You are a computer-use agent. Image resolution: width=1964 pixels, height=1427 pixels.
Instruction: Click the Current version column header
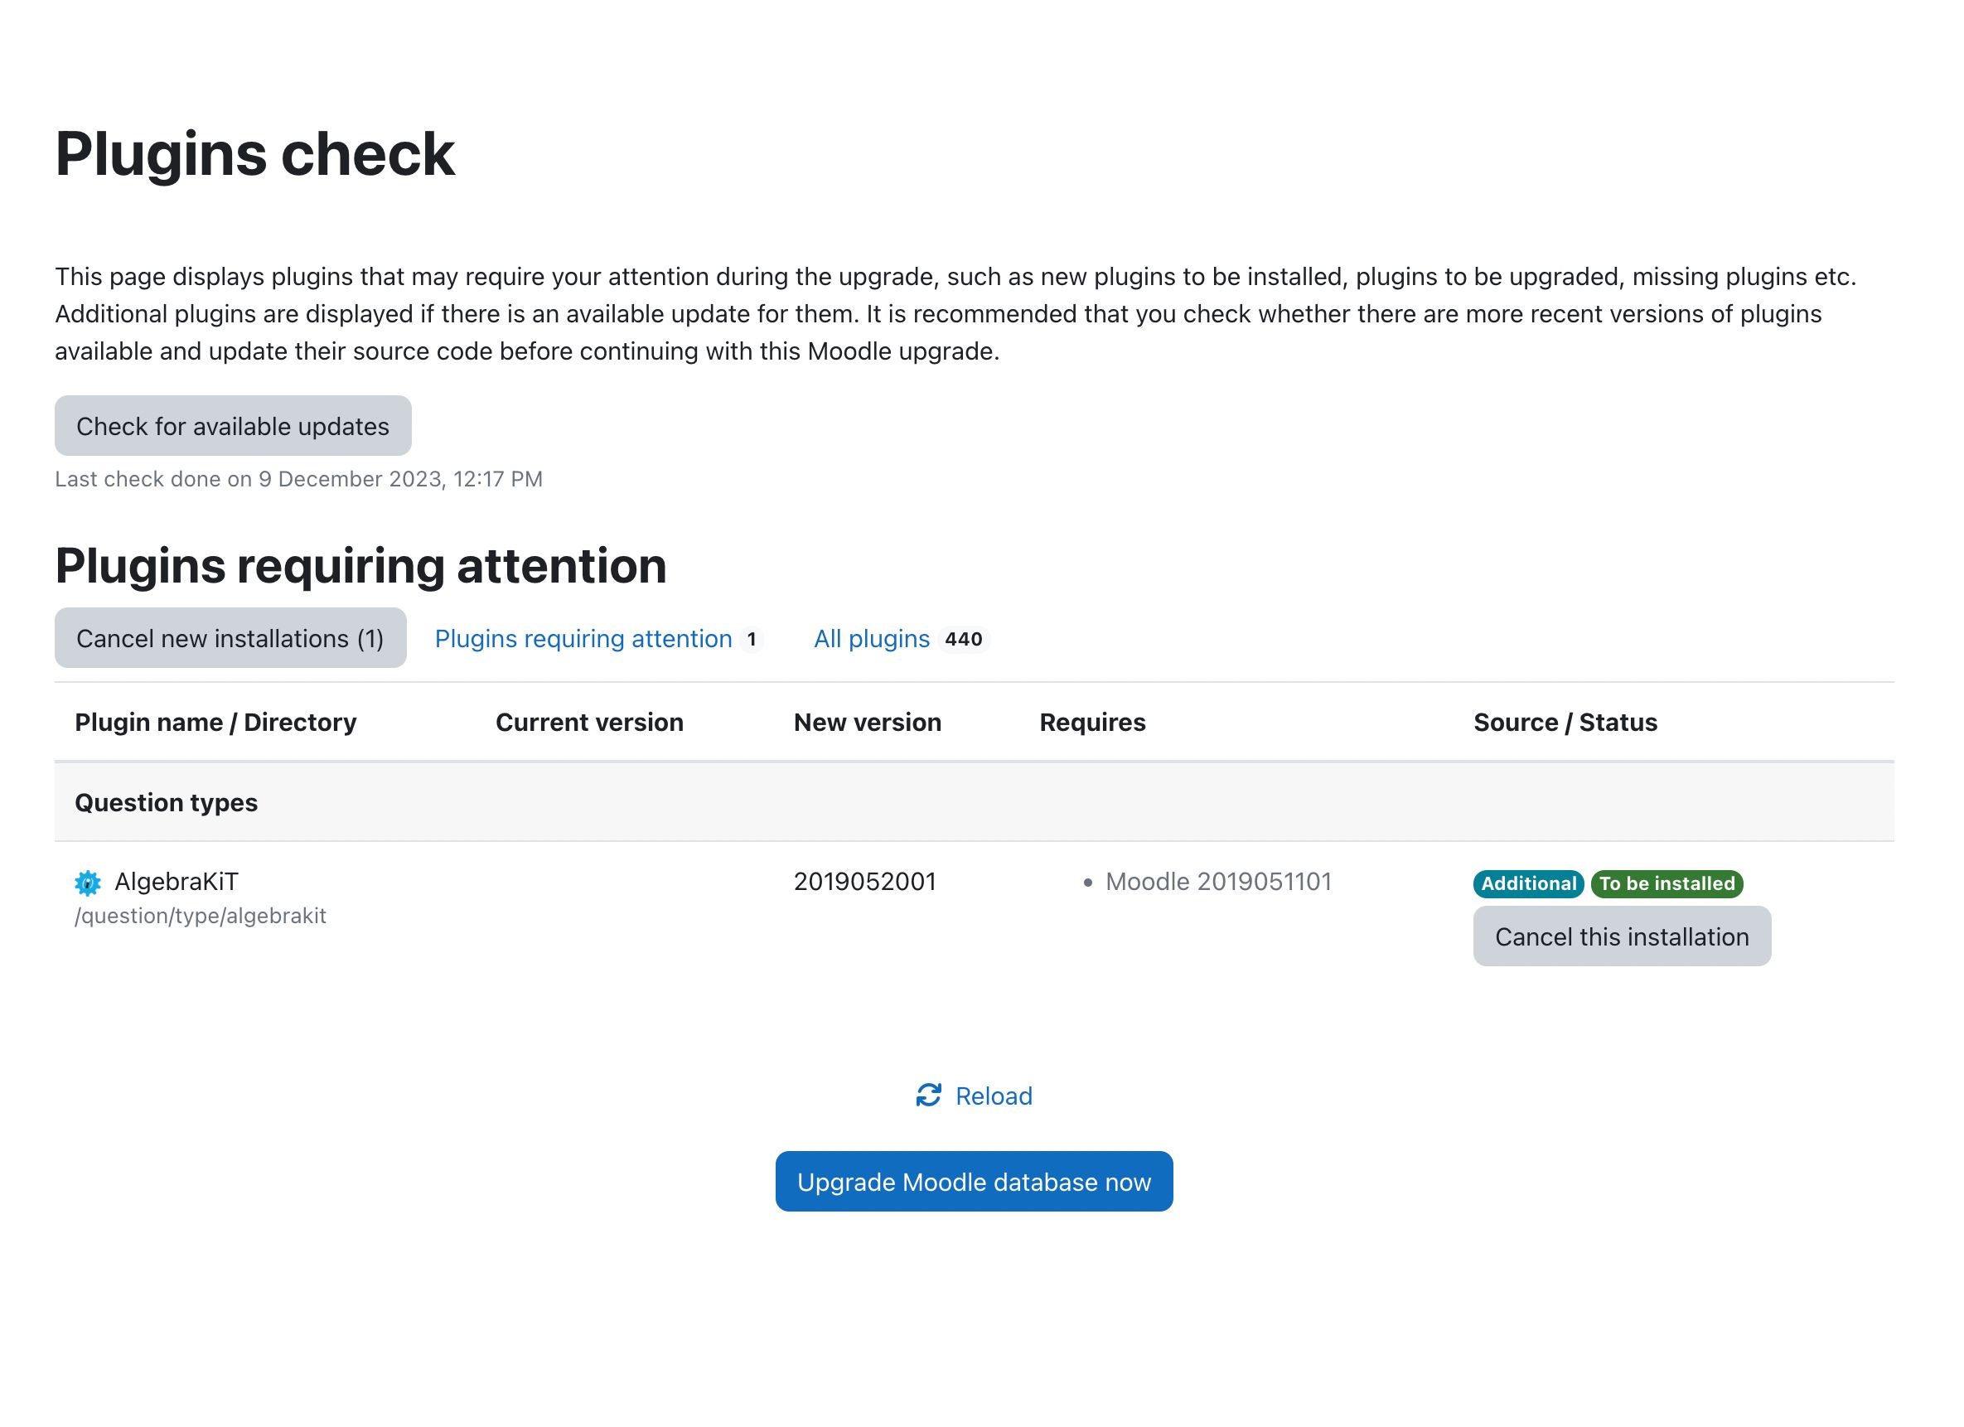pyautogui.click(x=590, y=721)
